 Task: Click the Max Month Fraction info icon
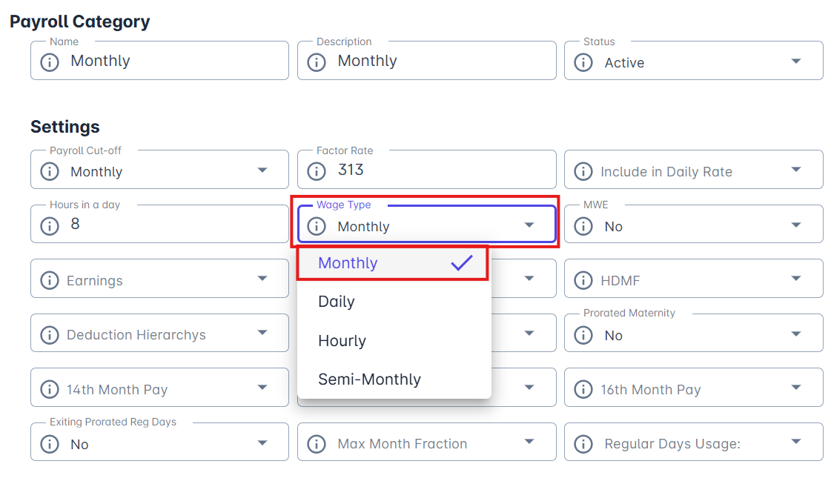317,444
